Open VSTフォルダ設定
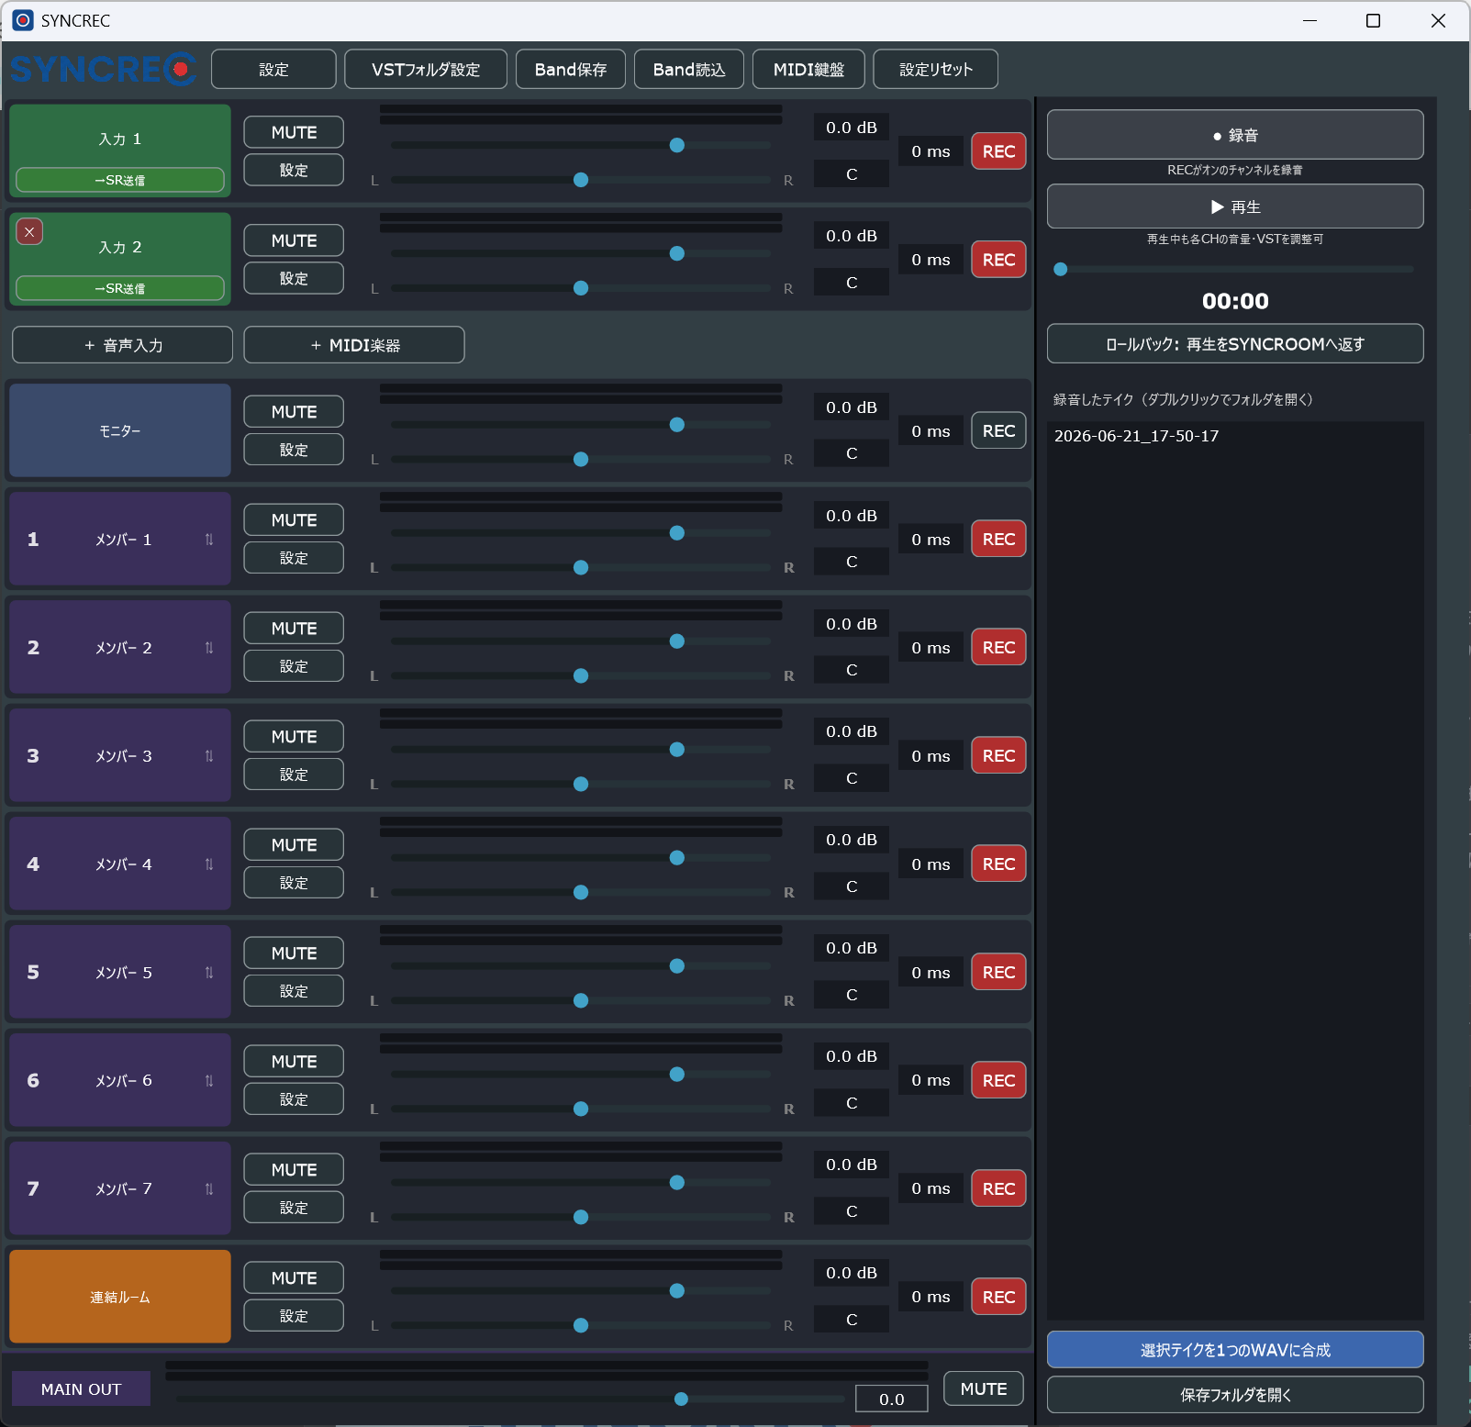This screenshot has height=1427, width=1471. point(426,70)
